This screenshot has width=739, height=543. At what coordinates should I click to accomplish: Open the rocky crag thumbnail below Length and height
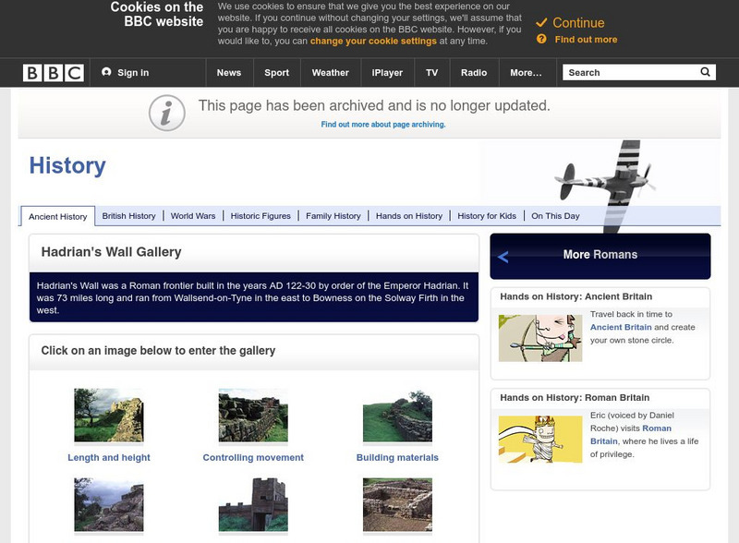(109, 505)
